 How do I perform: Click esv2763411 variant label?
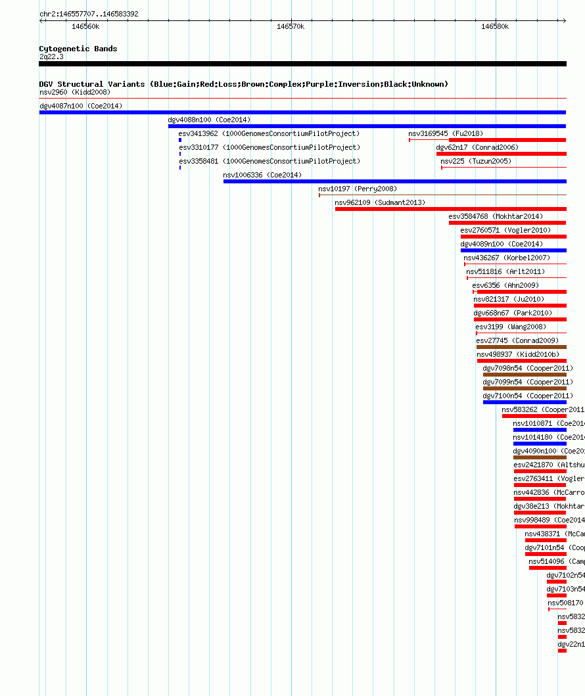pyautogui.click(x=549, y=478)
